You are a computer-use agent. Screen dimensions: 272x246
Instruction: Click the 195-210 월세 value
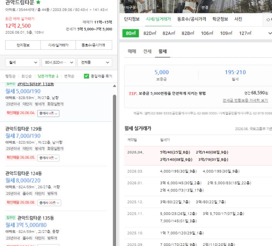point(235,72)
